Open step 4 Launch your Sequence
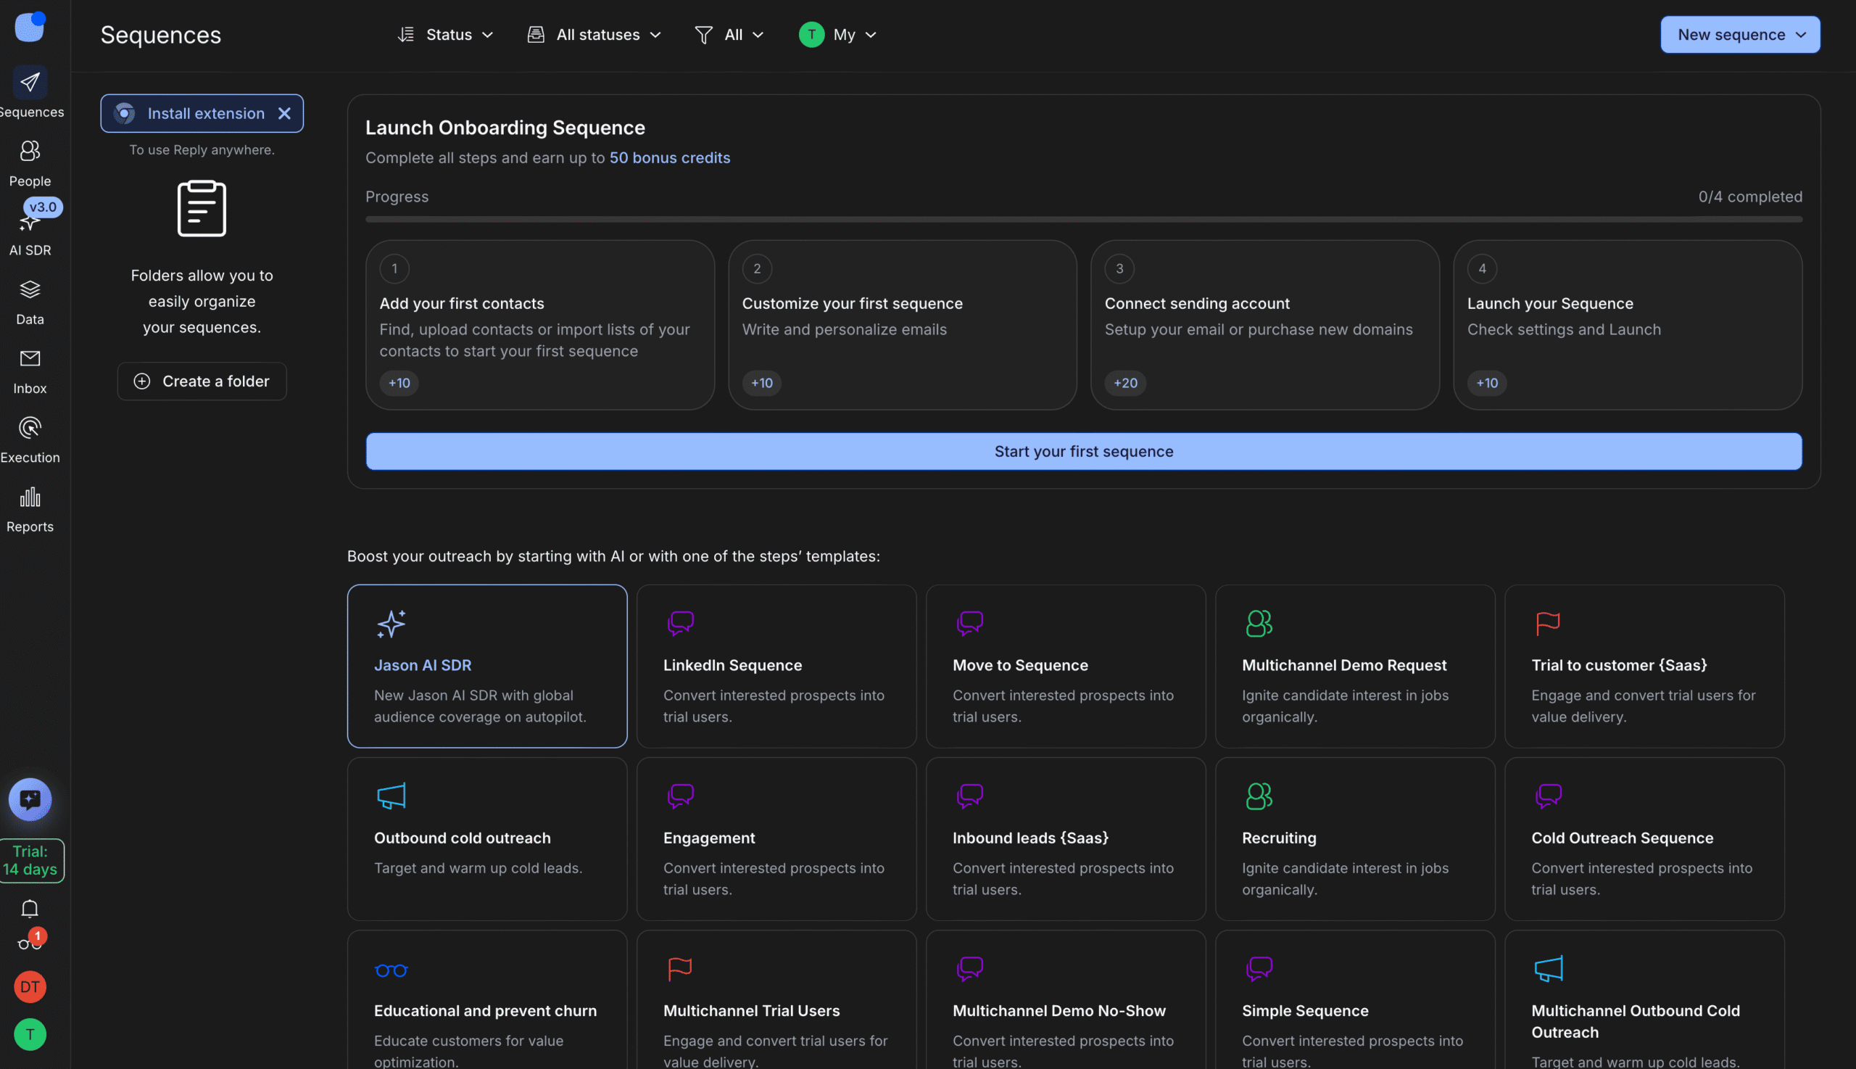 point(1628,325)
